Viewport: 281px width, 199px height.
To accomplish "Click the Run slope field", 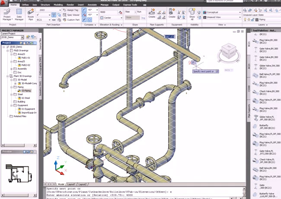I will coord(141,12).
